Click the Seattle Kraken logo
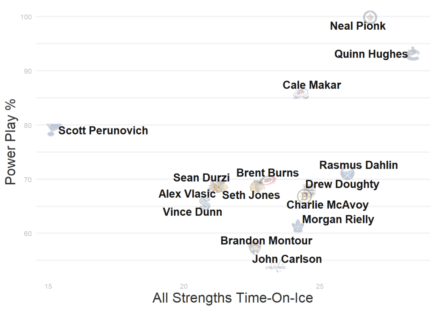 pos(205,203)
